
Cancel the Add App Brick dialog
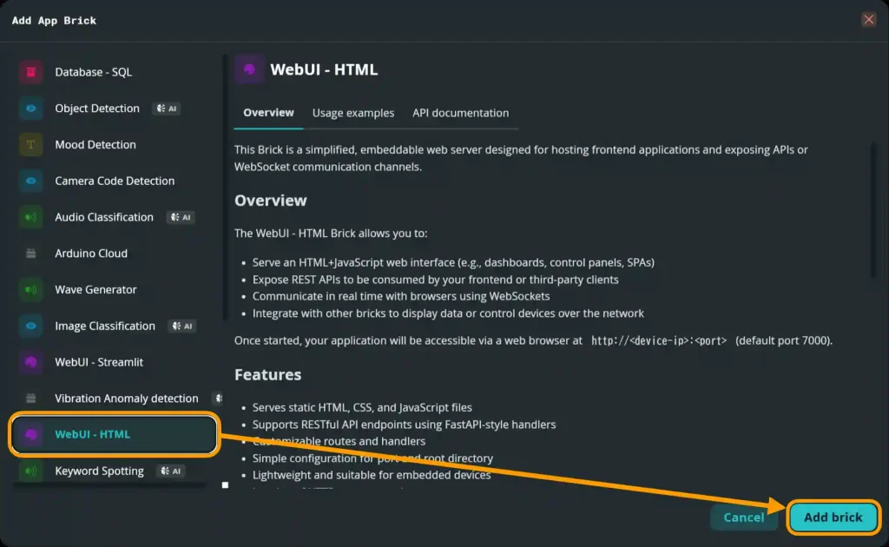click(744, 517)
